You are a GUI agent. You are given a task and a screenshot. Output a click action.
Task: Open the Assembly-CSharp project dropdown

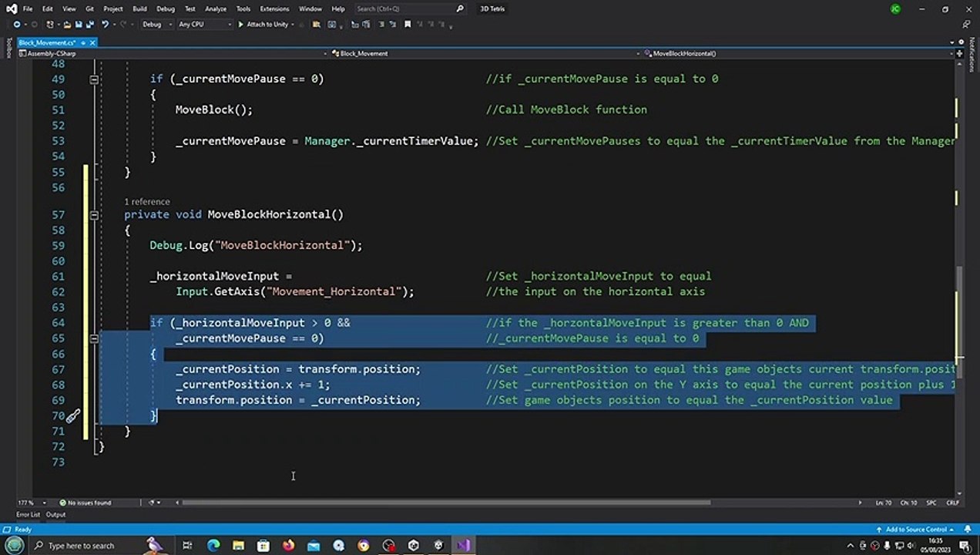point(172,53)
